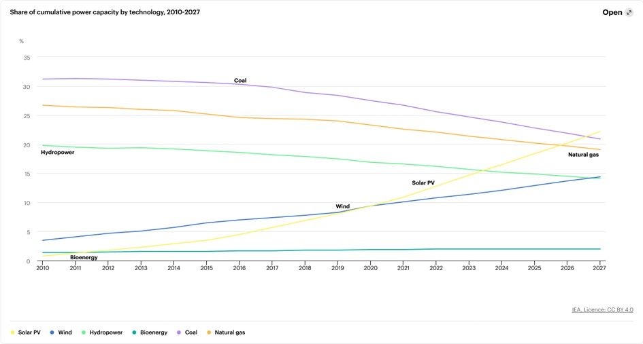The image size is (643, 344).
Task: Toggle Bioenergy series in legend
Action: click(150, 332)
